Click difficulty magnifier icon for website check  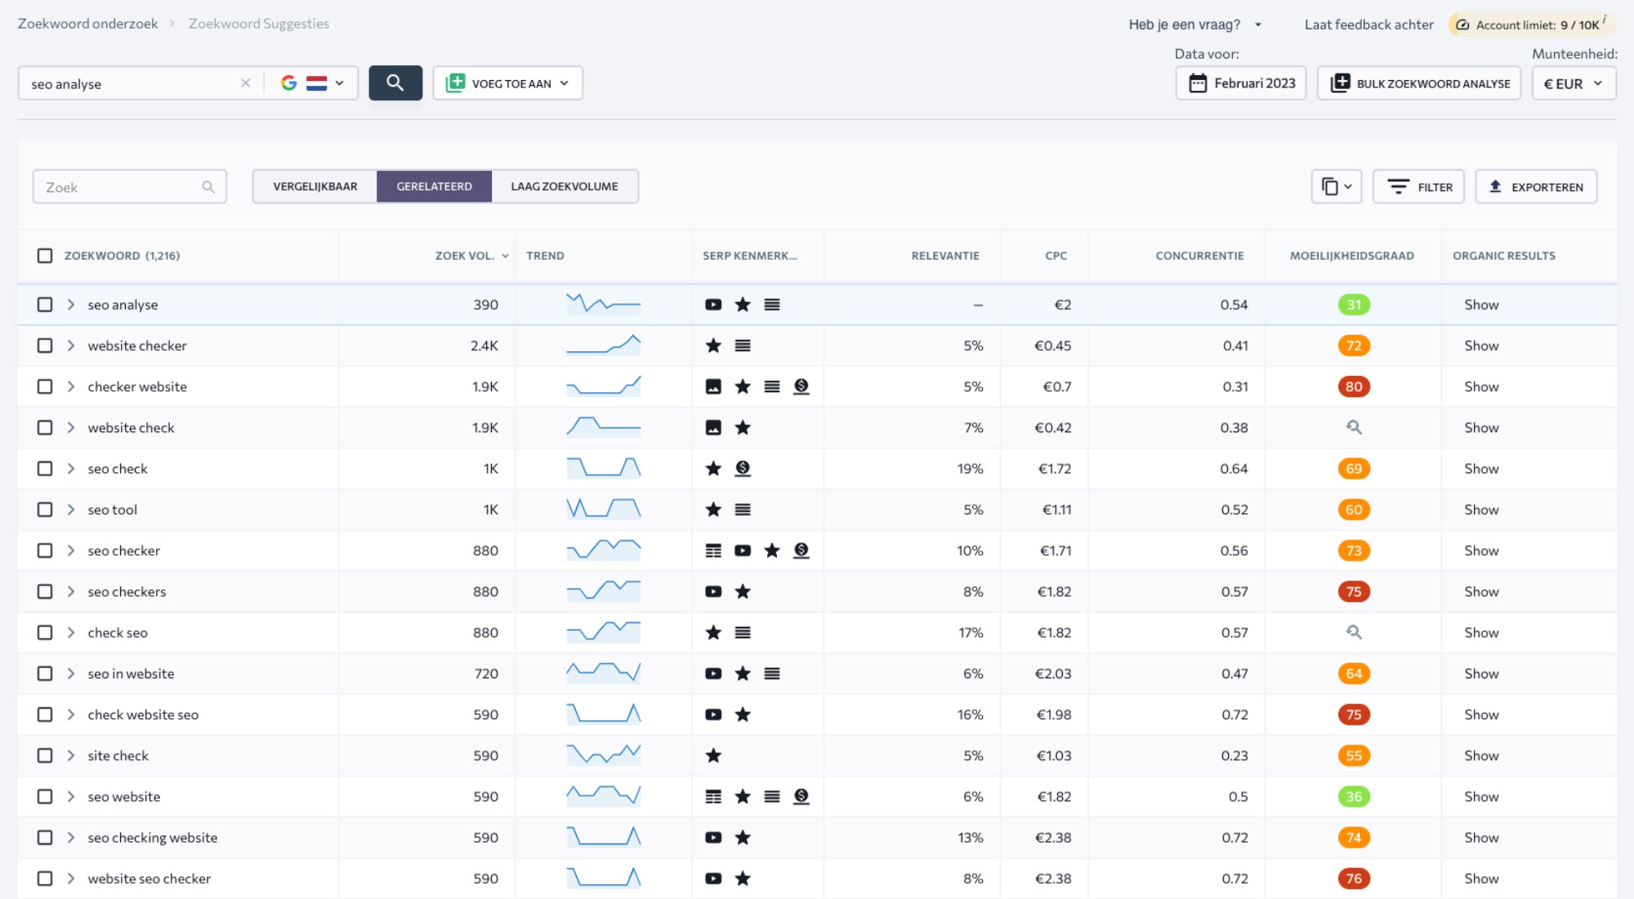[x=1354, y=427]
